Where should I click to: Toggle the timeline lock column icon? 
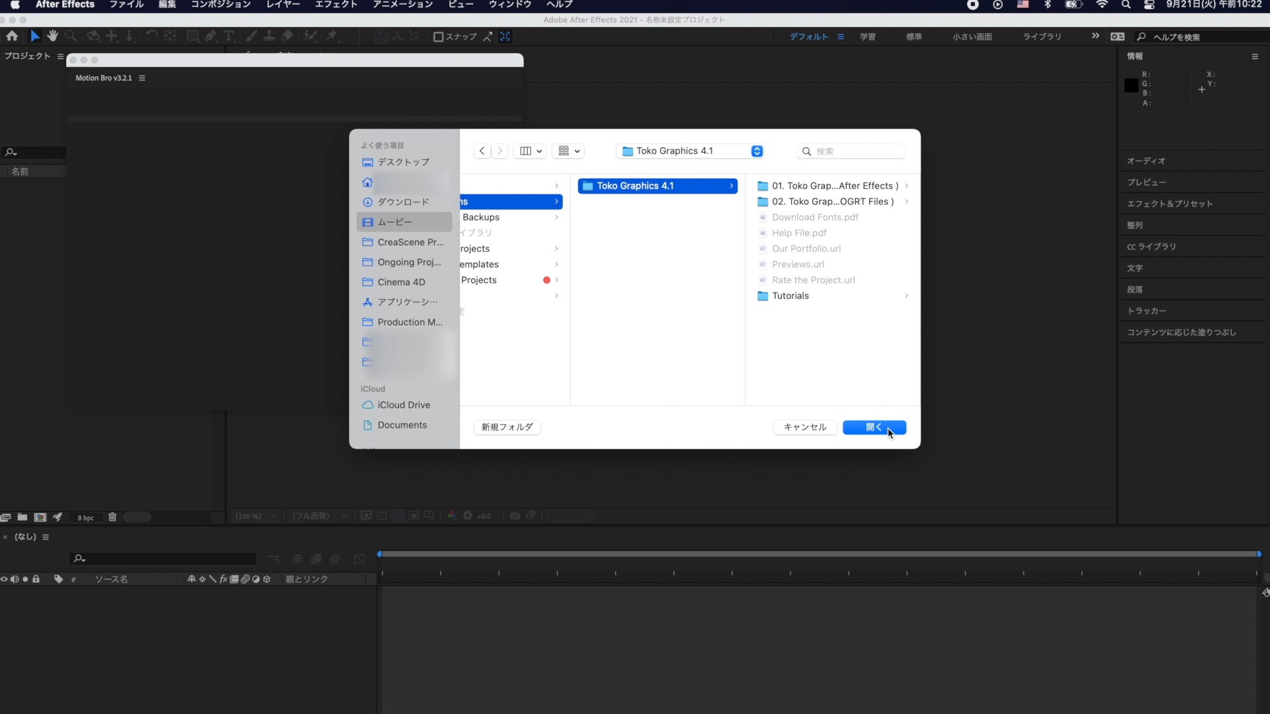pos(36,579)
